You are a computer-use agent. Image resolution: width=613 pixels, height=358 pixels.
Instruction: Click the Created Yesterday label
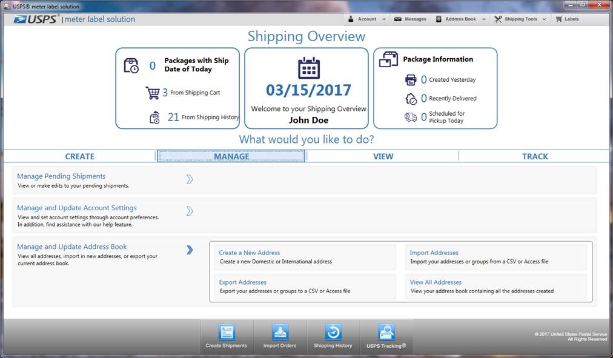pos(452,80)
